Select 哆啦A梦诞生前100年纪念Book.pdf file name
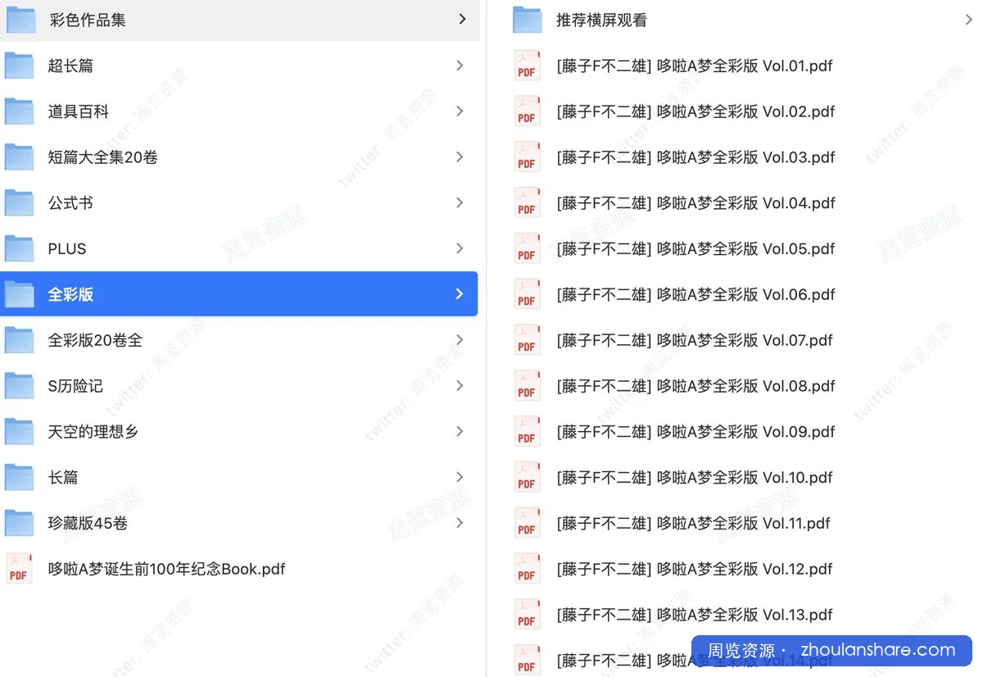Image resolution: width=983 pixels, height=677 pixels. (167, 569)
